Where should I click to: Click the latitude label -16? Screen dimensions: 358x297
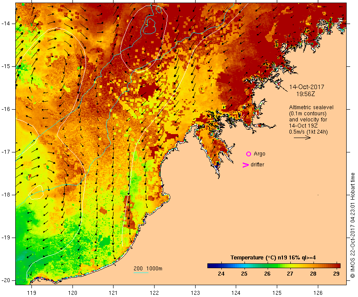coord(6,109)
